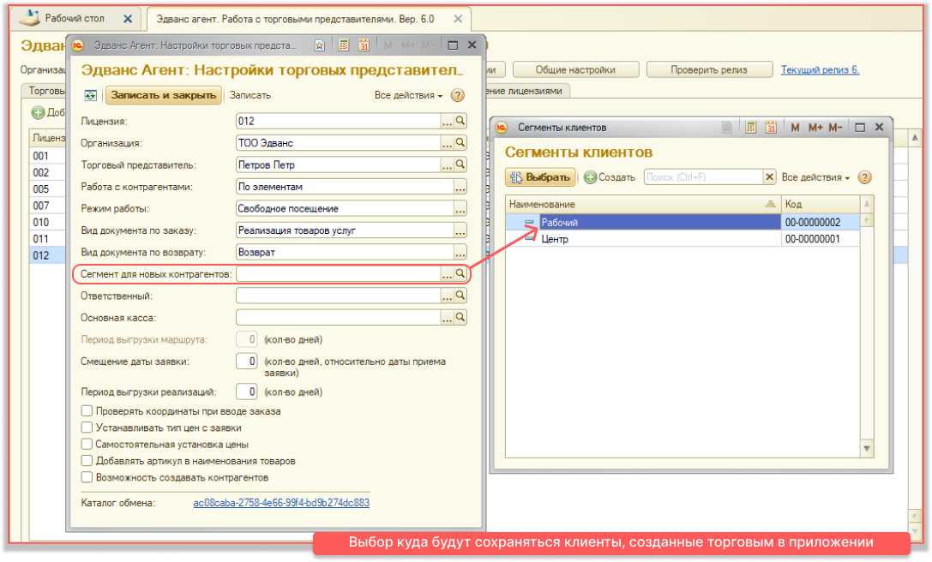The image size is (932, 562).
Task: Switch to Рабочий стол tab
Action: coord(75,18)
